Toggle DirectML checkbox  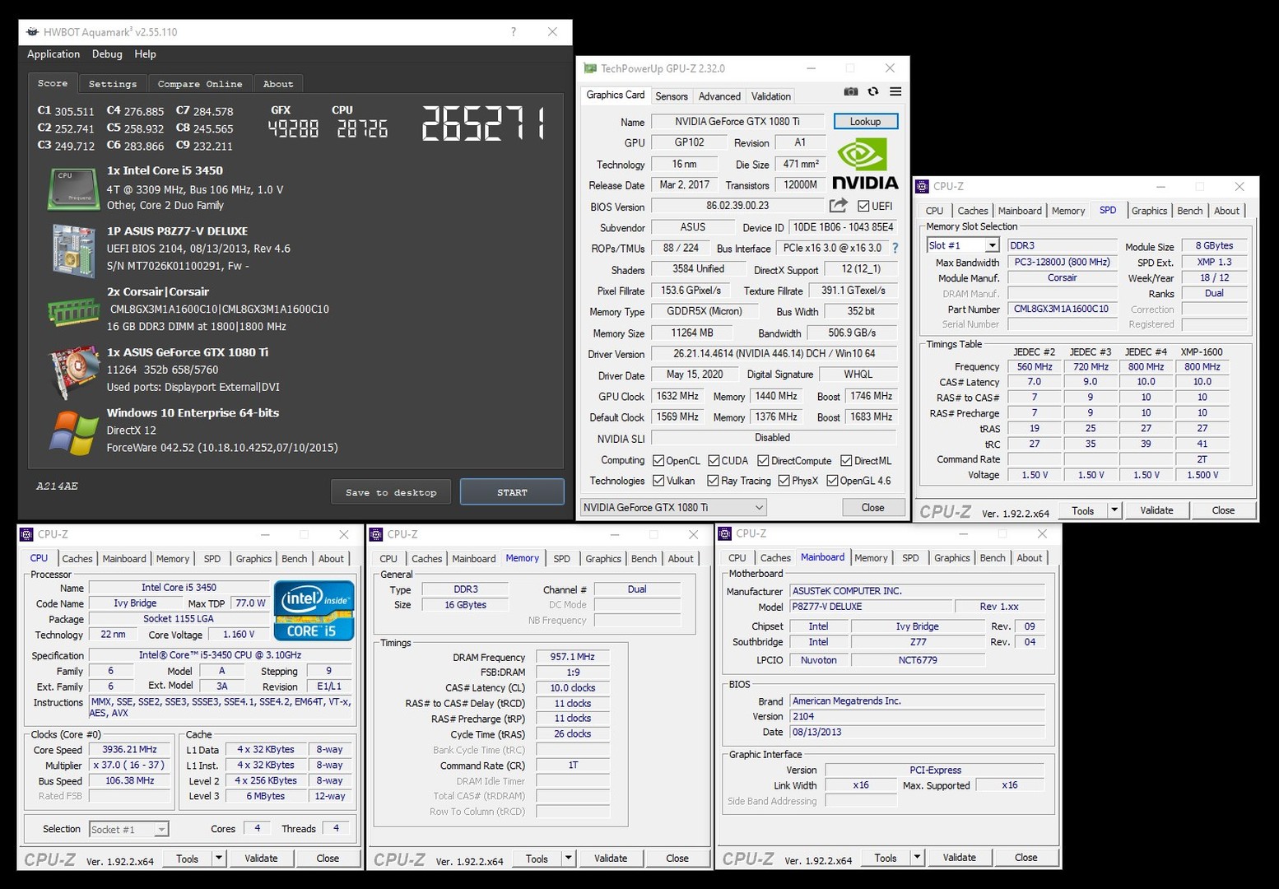click(x=845, y=460)
